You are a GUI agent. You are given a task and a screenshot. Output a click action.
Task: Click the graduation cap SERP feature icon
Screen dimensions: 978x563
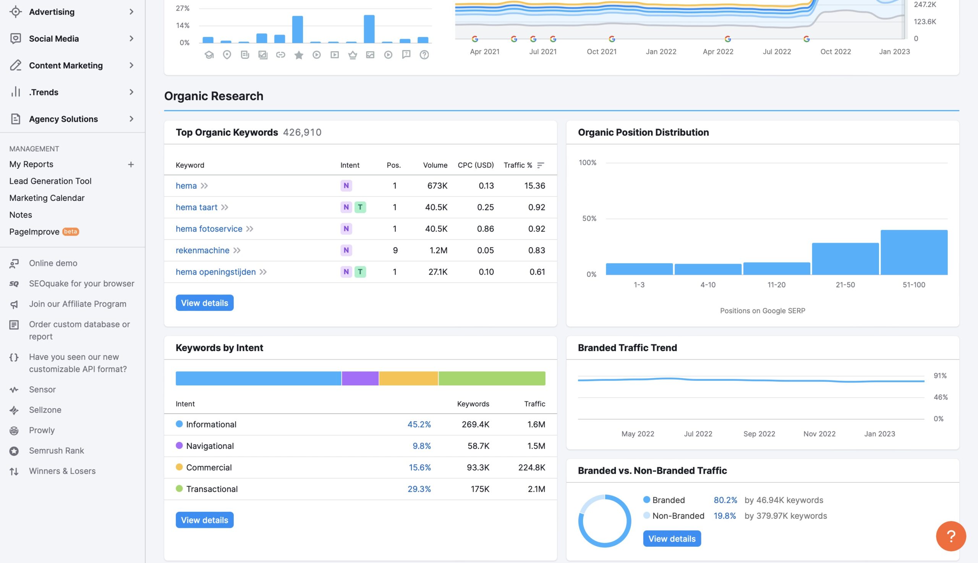click(209, 55)
